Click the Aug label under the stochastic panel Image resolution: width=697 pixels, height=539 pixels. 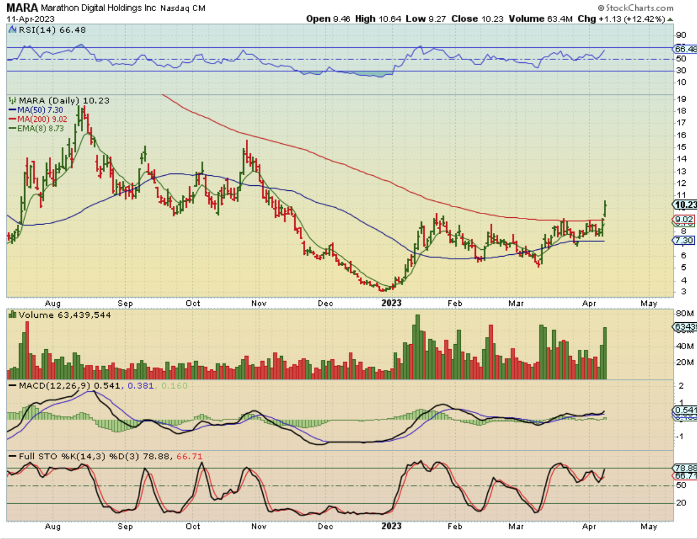(53, 527)
